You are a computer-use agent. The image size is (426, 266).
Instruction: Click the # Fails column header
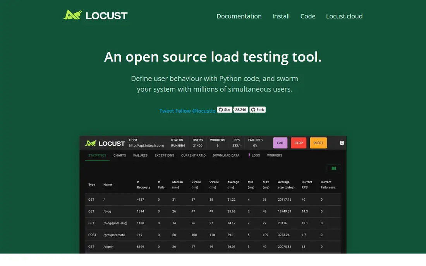(161, 185)
